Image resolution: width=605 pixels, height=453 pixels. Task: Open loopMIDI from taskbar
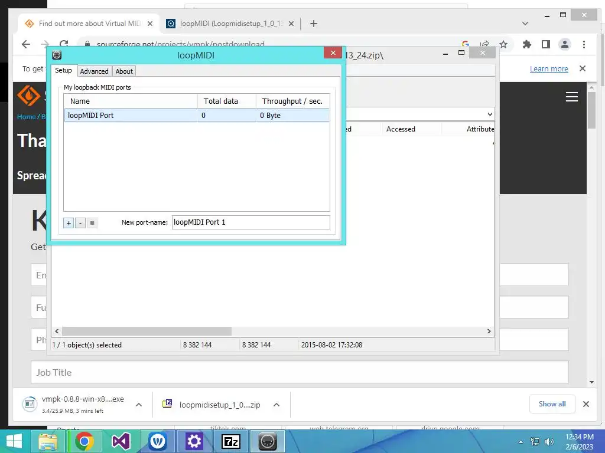[x=268, y=441]
